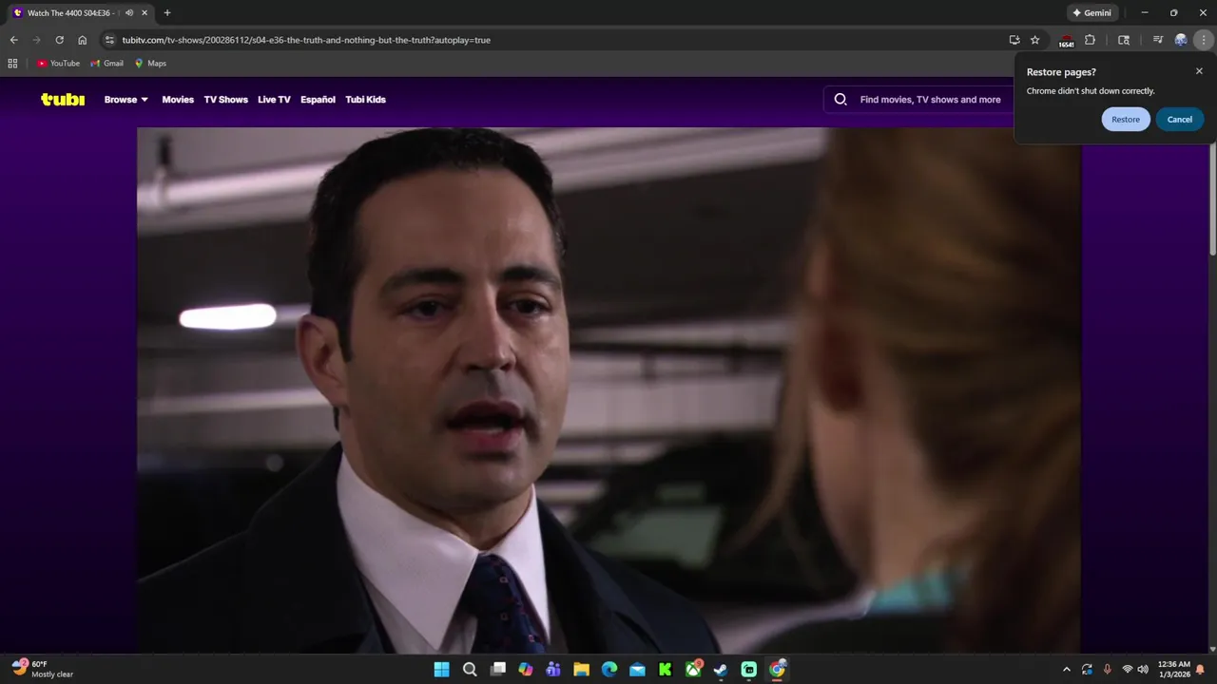Focus the Find movies, TV shows search field

tap(930, 99)
